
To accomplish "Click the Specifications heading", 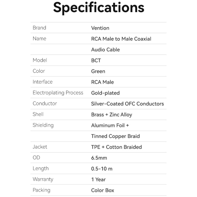I will [x=98, y=8].
